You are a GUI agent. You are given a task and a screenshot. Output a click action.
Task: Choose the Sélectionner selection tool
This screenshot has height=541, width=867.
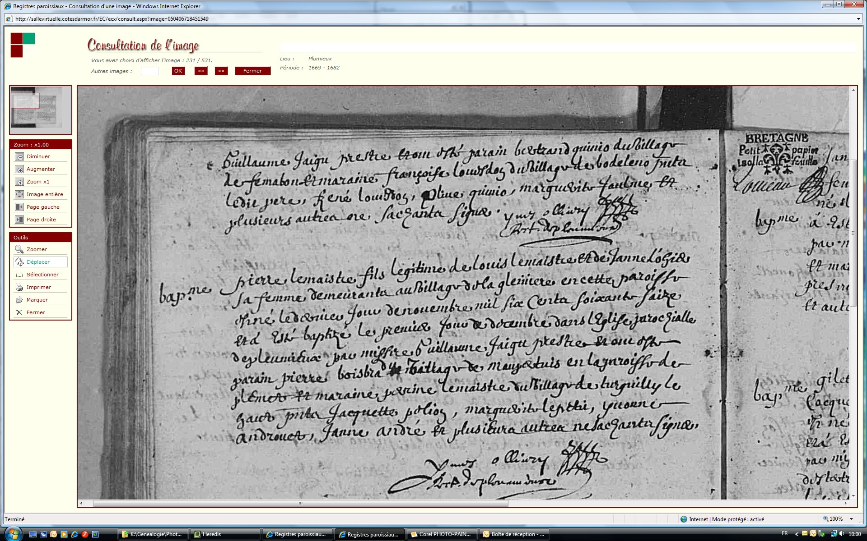point(19,275)
